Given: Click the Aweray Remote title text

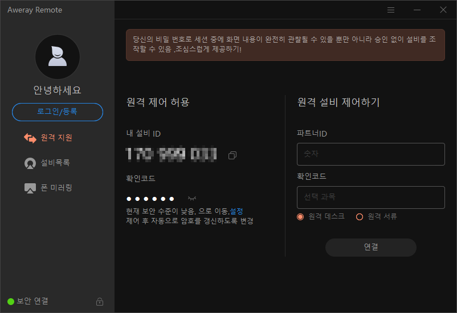Looking at the screenshot, I should pos(35,10).
